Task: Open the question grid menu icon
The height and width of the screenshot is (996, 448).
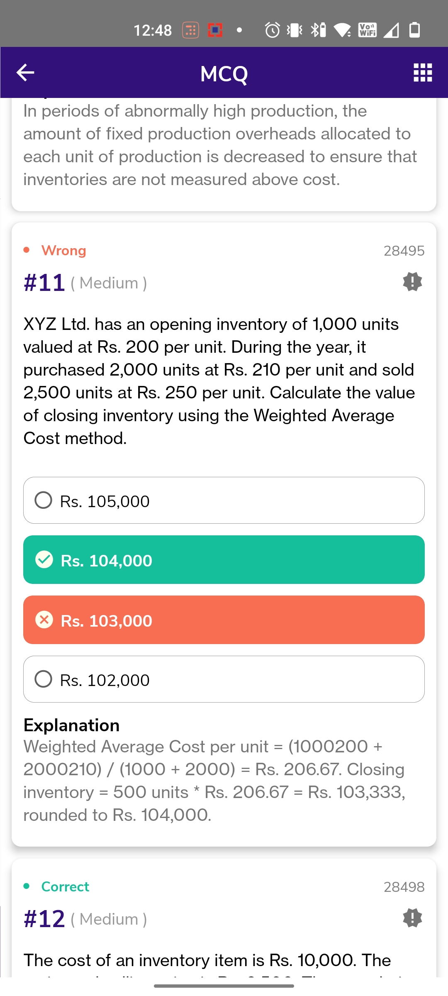Action: [423, 73]
